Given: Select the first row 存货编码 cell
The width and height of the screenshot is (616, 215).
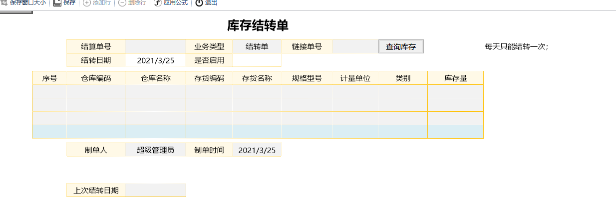Looking at the screenshot, I should pos(209,91).
